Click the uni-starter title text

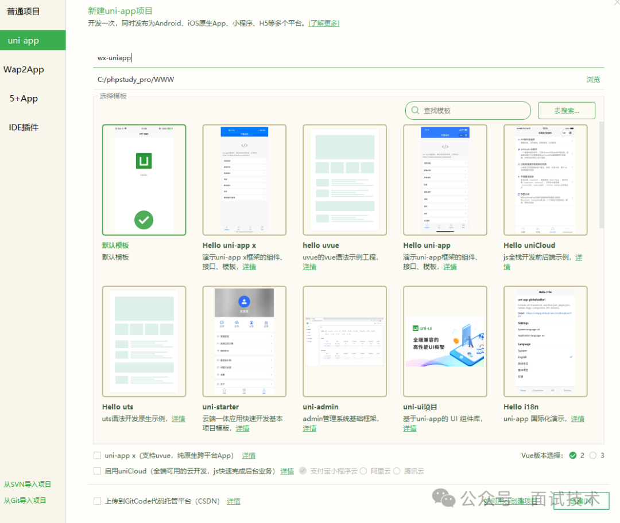coord(220,407)
